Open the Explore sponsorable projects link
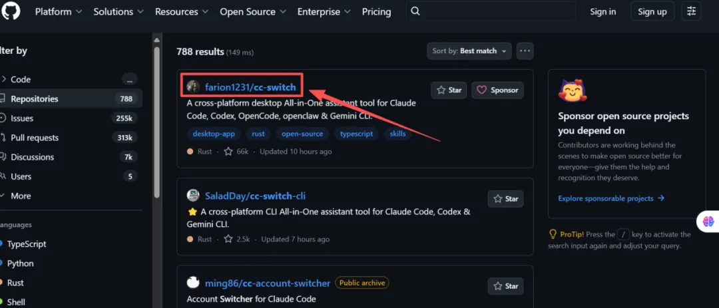Image resolution: width=719 pixels, height=308 pixels. click(611, 198)
